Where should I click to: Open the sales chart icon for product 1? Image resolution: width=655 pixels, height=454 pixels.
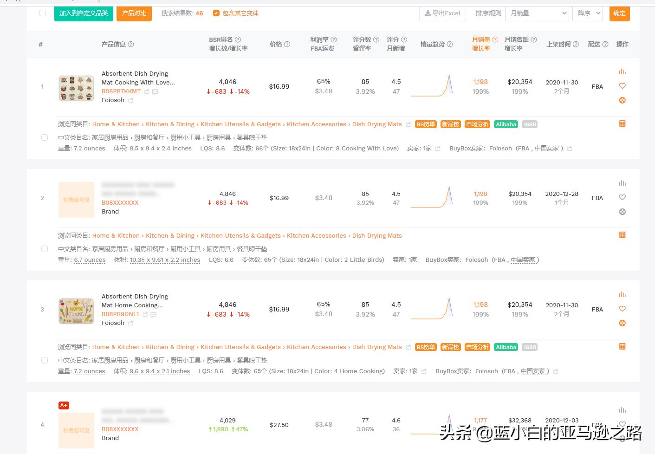[x=622, y=71]
